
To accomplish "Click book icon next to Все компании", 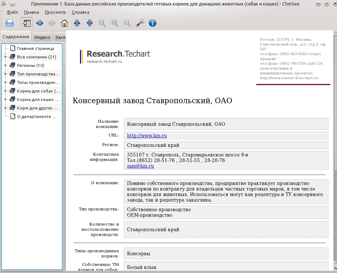I will [13, 57].
